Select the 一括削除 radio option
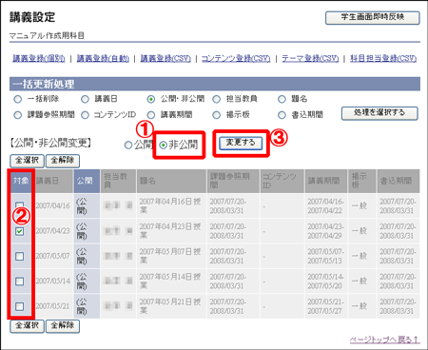Image resolution: width=428 pixels, height=350 pixels. coord(18,99)
